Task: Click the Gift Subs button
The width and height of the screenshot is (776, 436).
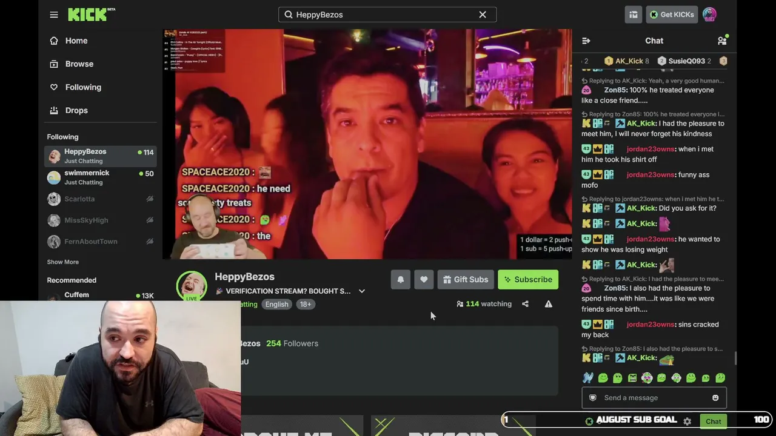Action: click(x=465, y=280)
